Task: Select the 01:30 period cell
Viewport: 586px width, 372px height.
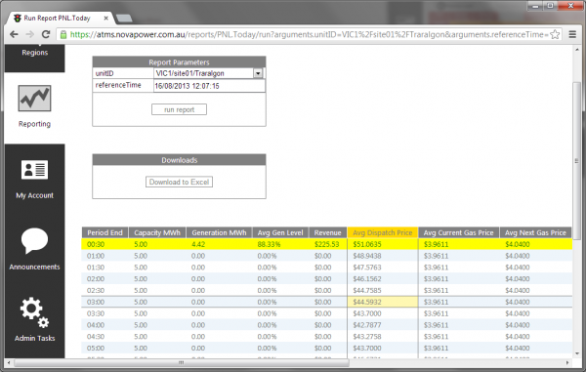Action: (x=96, y=268)
